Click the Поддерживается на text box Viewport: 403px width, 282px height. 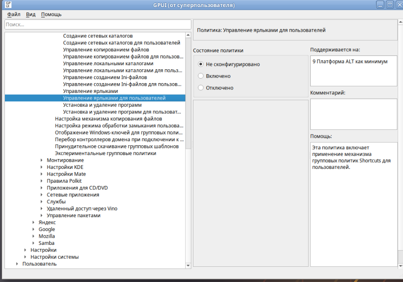click(354, 71)
